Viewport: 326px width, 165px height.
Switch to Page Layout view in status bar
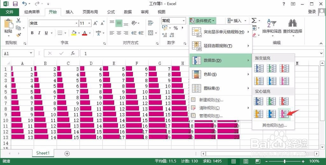point(245,161)
